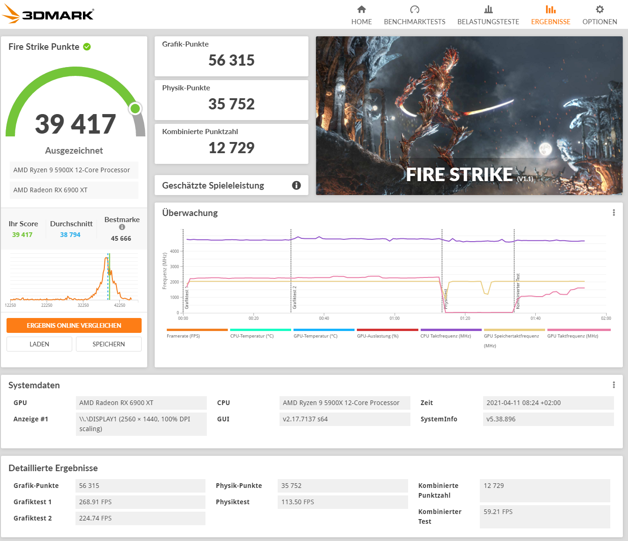Screen dimensions: 628x541
Task: Click the SPEICHERN button
Action: coord(109,344)
